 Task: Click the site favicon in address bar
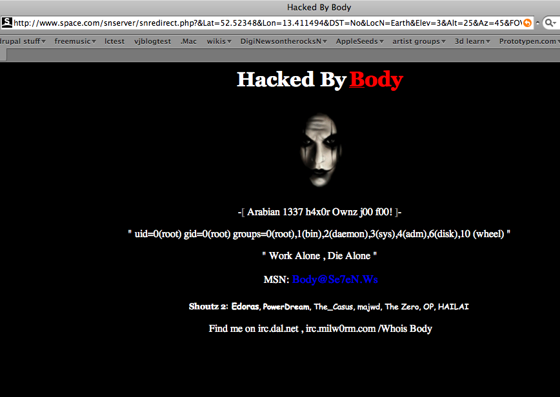(x=7, y=23)
